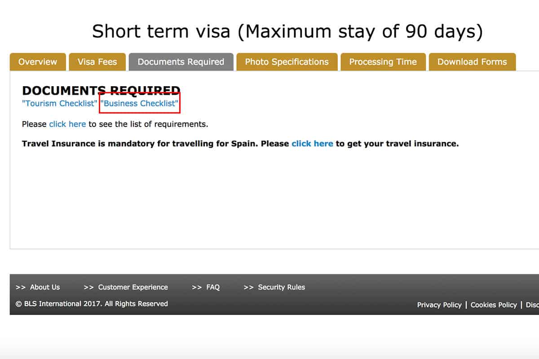The image size is (539, 359).
Task: Follow "click here" link for requirements list
Action: tap(67, 124)
